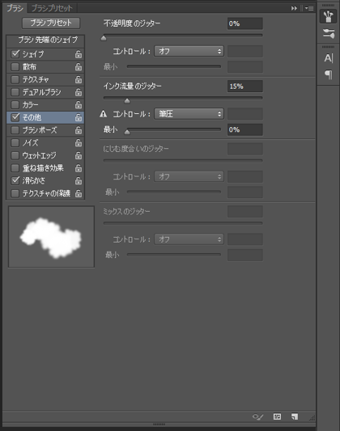The height and width of the screenshot is (431, 340).
Task: Toggle lock icon for テクスチャ row
Action: click(x=79, y=79)
